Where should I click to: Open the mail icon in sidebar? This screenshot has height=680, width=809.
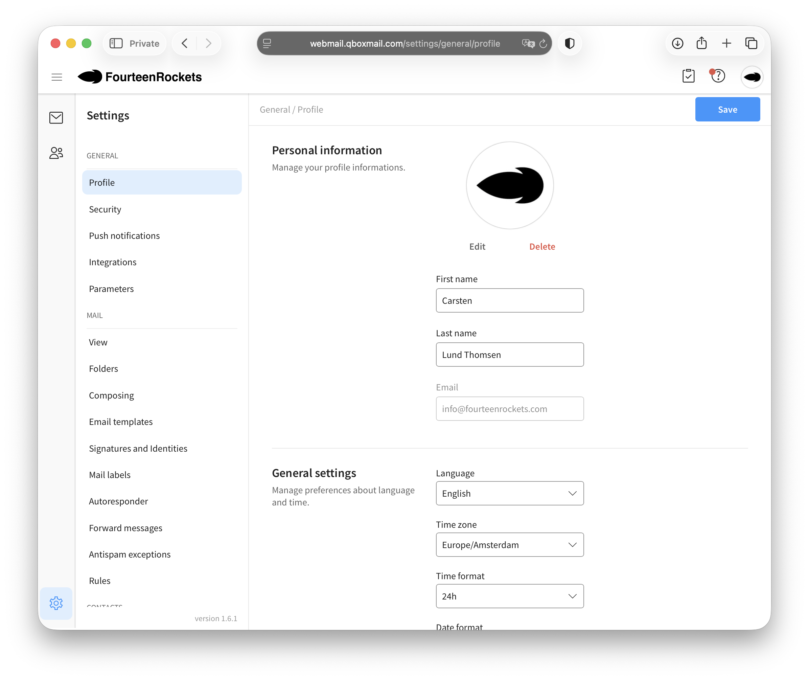tap(56, 118)
